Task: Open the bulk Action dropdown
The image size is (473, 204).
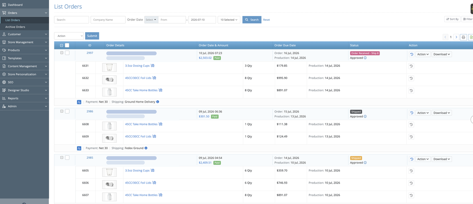Action: tap(69, 36)
